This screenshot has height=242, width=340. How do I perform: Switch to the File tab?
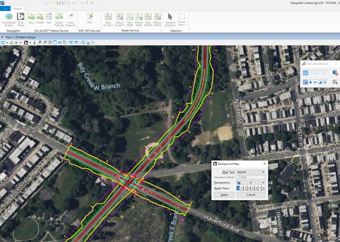[5, 8]
